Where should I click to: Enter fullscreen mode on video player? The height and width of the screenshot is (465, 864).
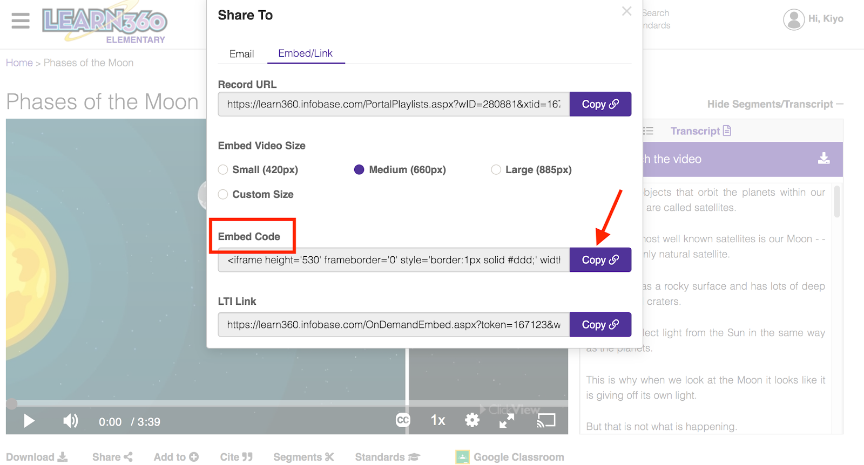[507, 421]
